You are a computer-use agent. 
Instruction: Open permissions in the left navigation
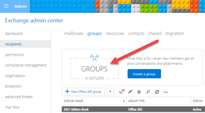click(x=14, y=55)
